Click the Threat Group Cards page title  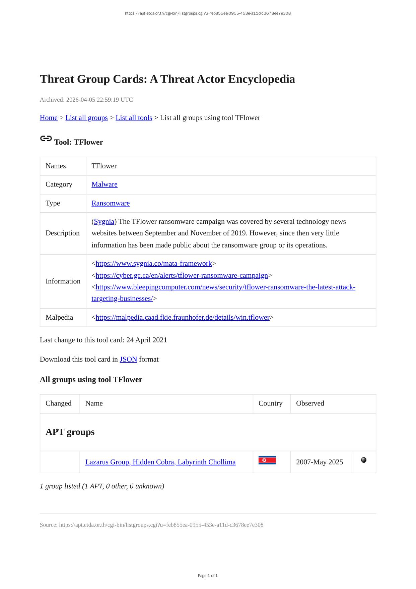(x=167, y=79)
